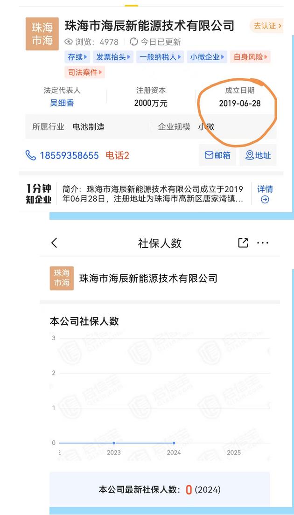
Task: Open legal representative 吴细香 link
Action: pyautogui.click(x=62, y=103)
